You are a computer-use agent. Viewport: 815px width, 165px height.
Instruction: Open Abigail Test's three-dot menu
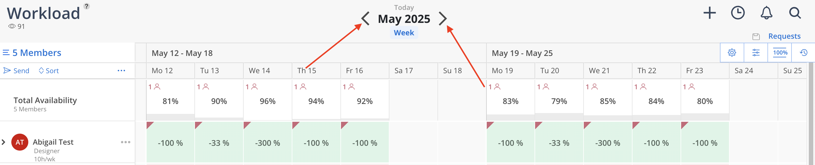point(126,142)
